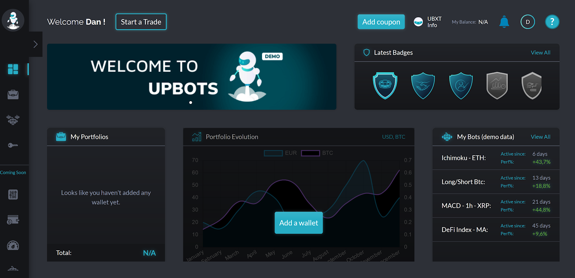Select the robot face badge
The image size is (575, 278).
coord(385,85)
